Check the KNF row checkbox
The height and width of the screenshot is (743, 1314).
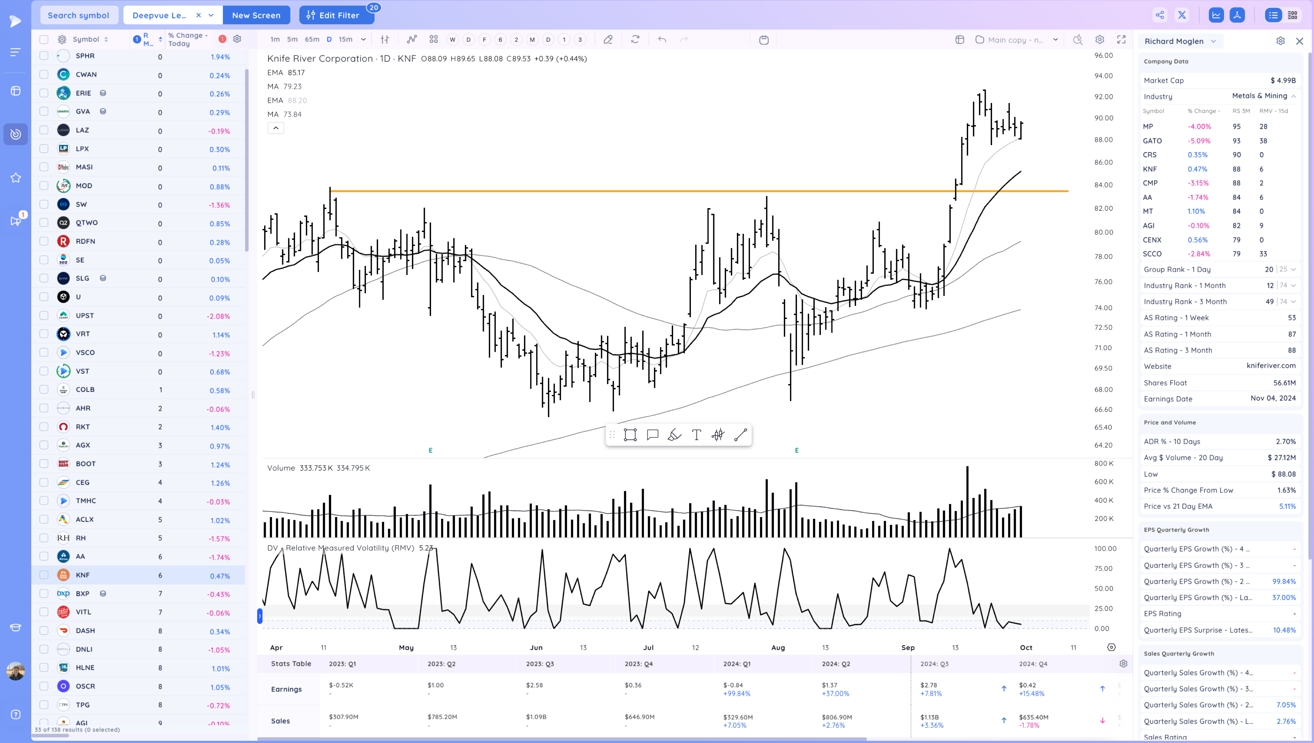pyautogui.click(x=44, y=575)
